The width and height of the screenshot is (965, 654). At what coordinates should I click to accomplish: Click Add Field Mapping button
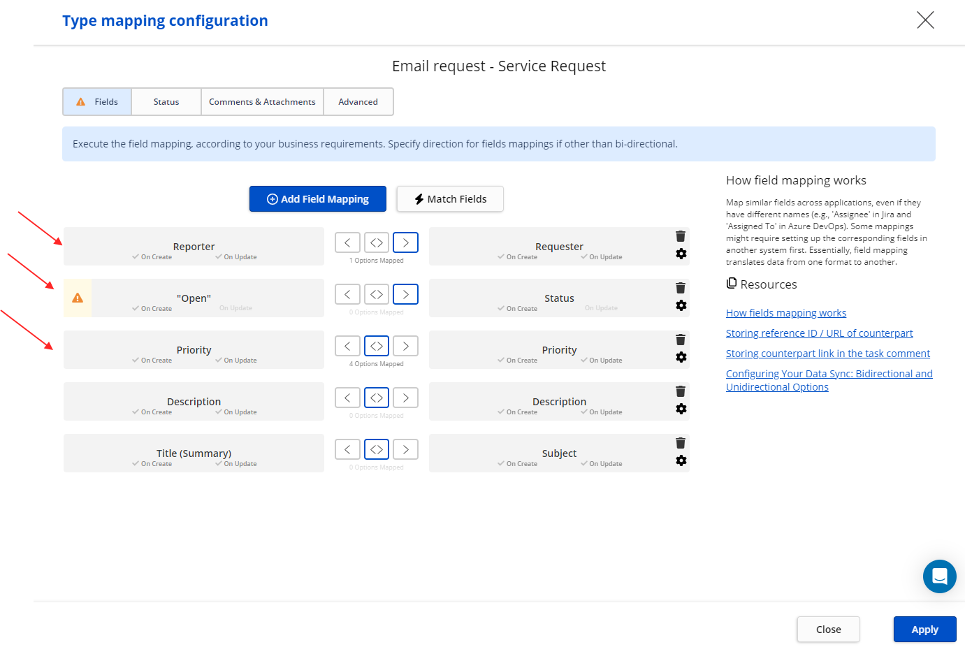[318, 199]
